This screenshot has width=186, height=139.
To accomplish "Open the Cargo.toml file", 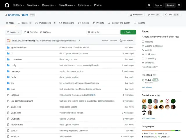I will (x=16, y=113).
